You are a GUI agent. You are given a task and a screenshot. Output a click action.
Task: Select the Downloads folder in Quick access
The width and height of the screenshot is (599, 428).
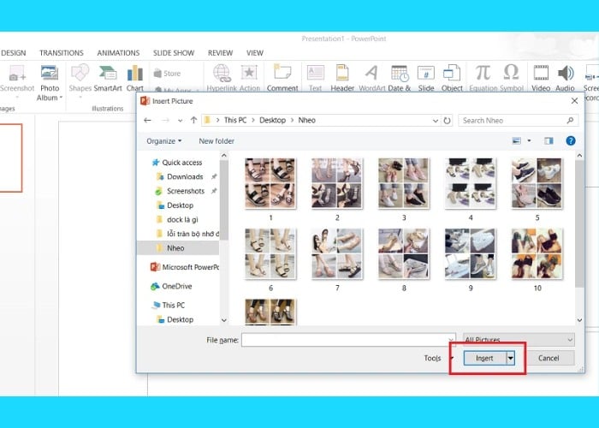185,176
